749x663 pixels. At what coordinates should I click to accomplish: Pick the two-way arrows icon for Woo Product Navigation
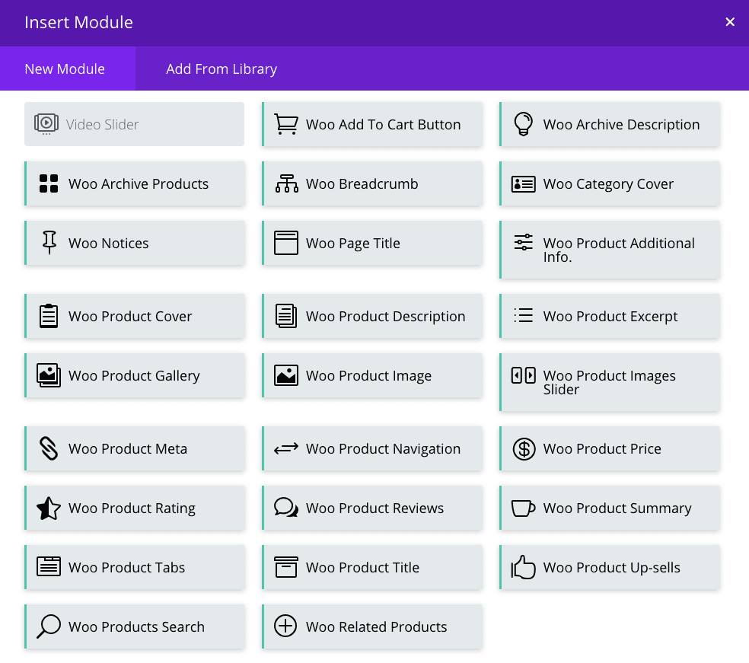point(286,448)
